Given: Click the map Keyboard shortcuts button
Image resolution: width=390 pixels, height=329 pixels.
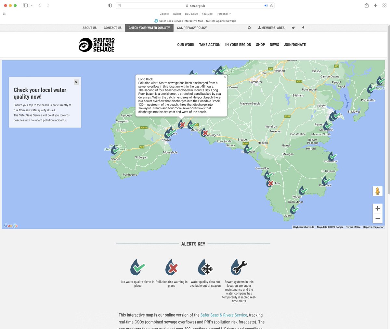Looking at the screenshot, I should click(x=304, y=227).
